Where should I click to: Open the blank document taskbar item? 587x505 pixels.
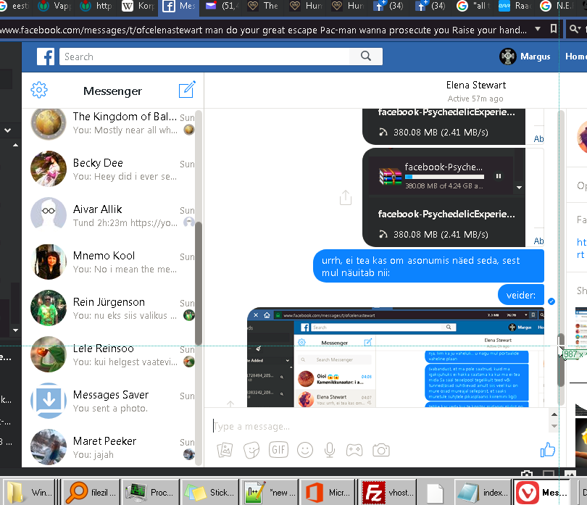(435, 492)
